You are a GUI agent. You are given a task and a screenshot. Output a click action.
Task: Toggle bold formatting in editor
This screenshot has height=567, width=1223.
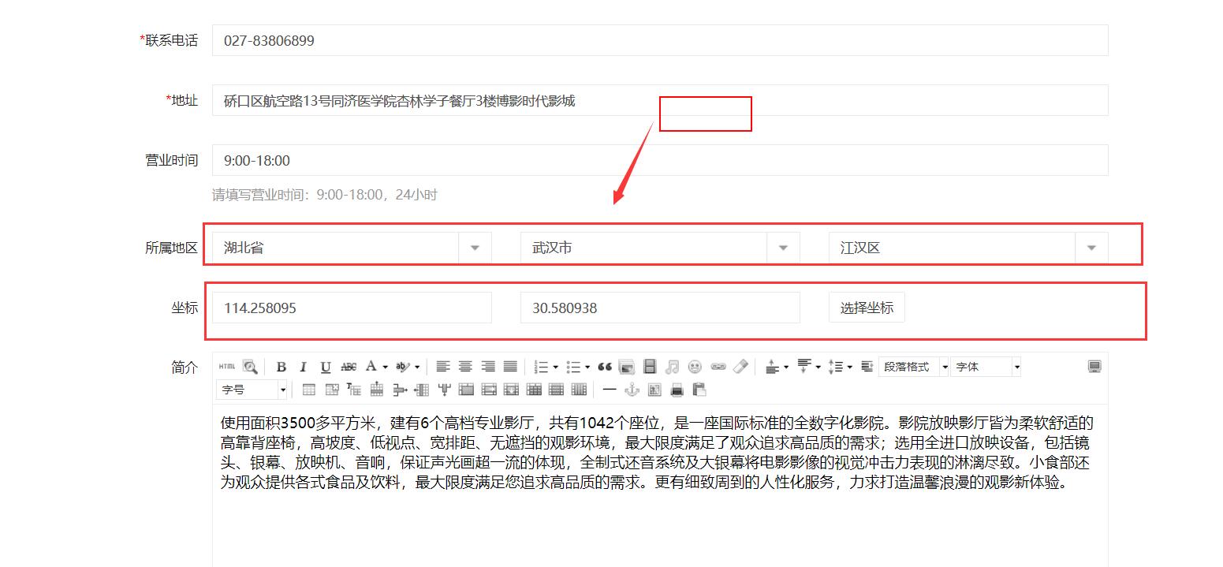click(x=281, y=367)
